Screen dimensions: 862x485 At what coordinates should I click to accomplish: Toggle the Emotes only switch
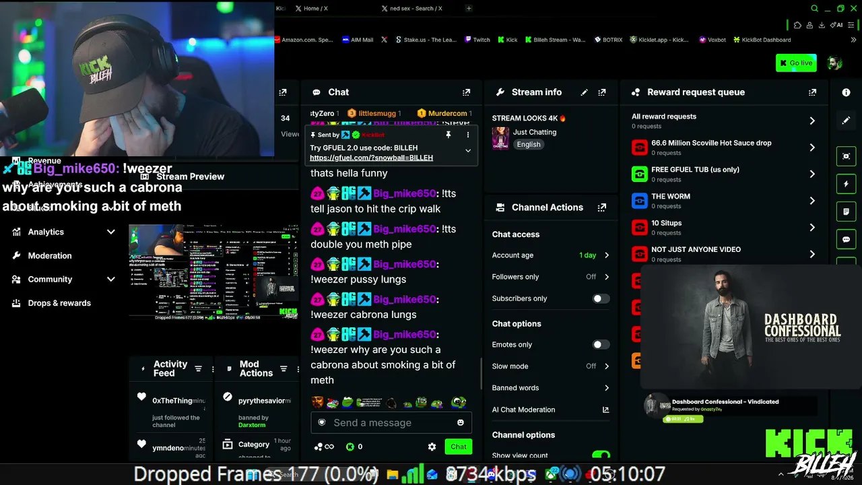click(x=601, y=344)
